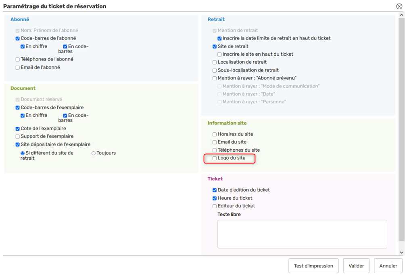The height and width of the screenshot is (276, 405).
Task: Select the "Toujours" radio button
Action: click(94, 153)
